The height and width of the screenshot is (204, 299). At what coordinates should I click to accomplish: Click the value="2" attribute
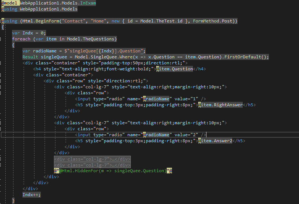[x=186, y=135]
